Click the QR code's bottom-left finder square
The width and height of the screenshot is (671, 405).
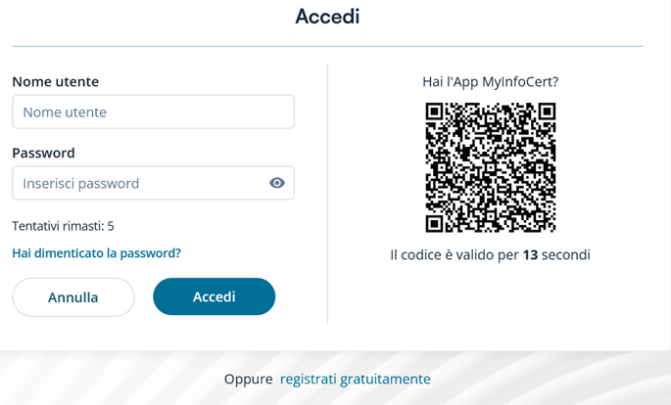(434, 224)
